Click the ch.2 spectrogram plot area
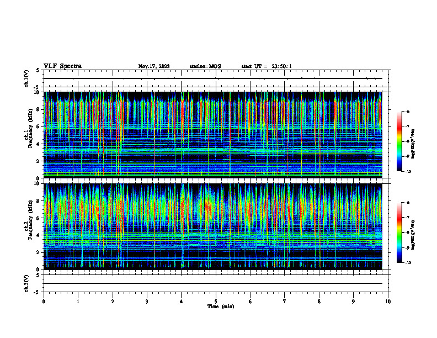 [x=213, y=226]
